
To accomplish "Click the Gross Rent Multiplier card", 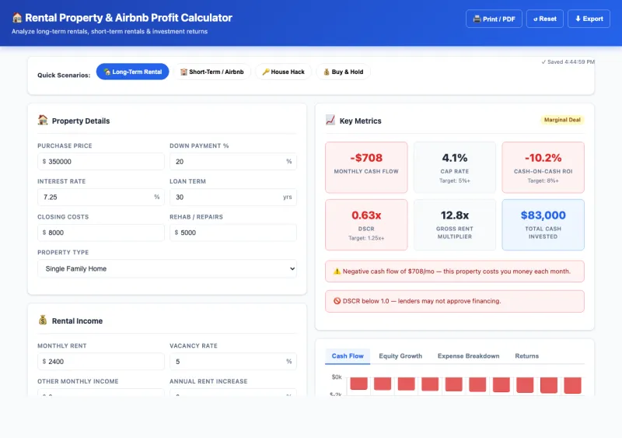I will [x=455, y=225].
